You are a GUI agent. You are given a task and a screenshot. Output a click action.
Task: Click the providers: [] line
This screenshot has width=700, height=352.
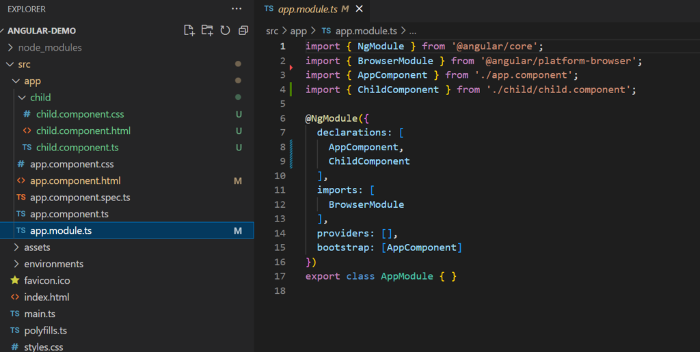tap(357, 233)
